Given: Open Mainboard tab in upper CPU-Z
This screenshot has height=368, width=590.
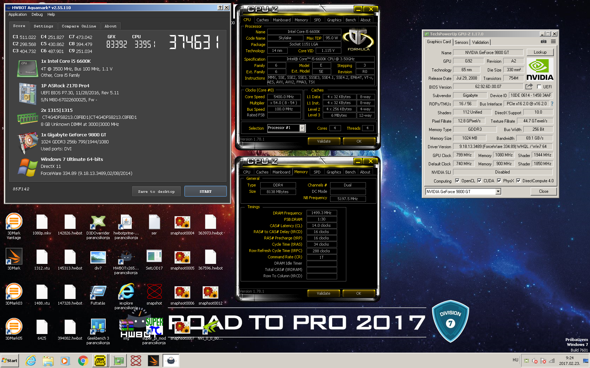Looking at the screenshot, I should (282, 20).
